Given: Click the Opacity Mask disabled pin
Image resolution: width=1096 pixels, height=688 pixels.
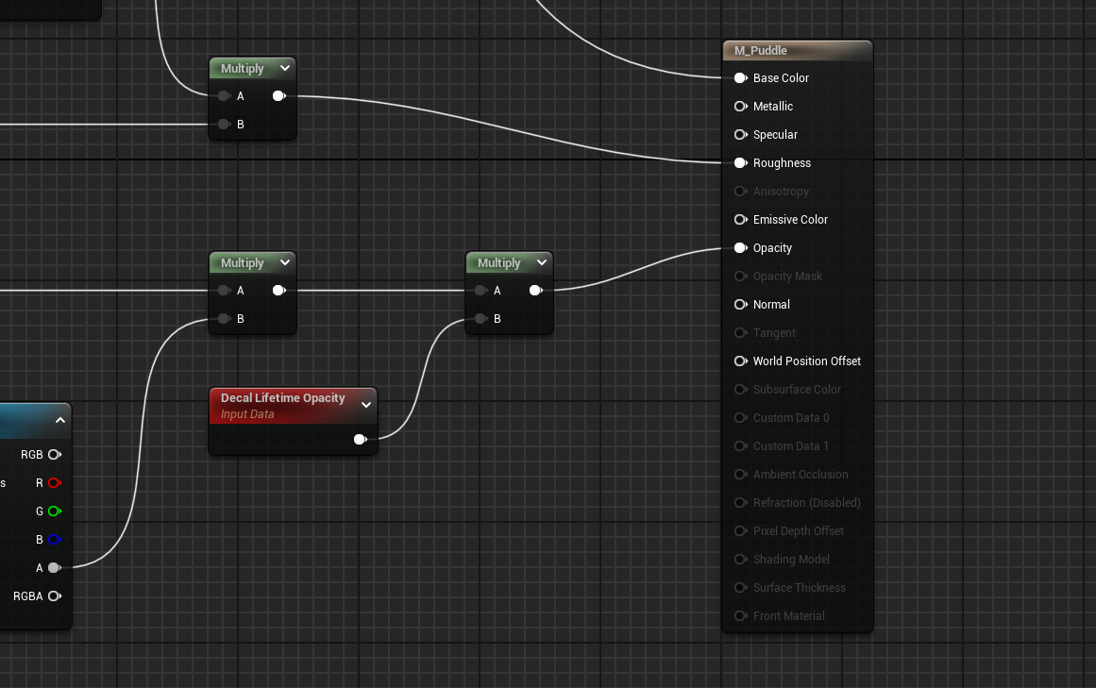Looking at the screenshot, I should [741, 276].
